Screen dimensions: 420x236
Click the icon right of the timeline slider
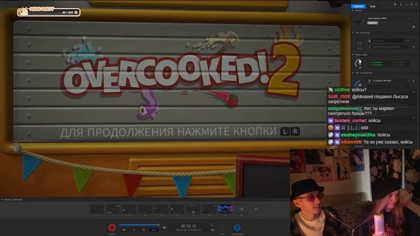[165, 227]
